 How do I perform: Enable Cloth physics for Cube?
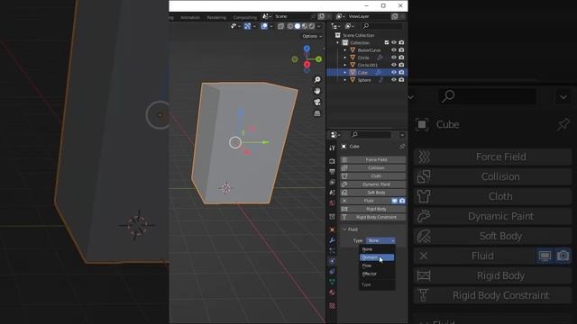pos(372,176)
